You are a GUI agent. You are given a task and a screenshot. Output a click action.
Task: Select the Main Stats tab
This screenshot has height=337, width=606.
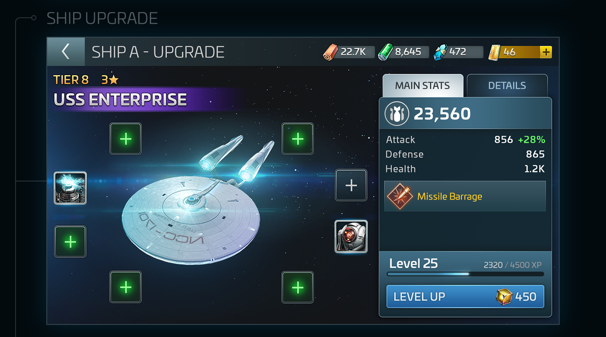(x=422, y=86)
